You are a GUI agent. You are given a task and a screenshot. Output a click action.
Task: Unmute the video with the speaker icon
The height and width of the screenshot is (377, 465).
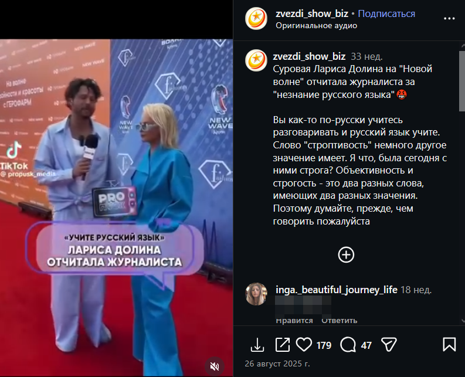click(215, 366)
